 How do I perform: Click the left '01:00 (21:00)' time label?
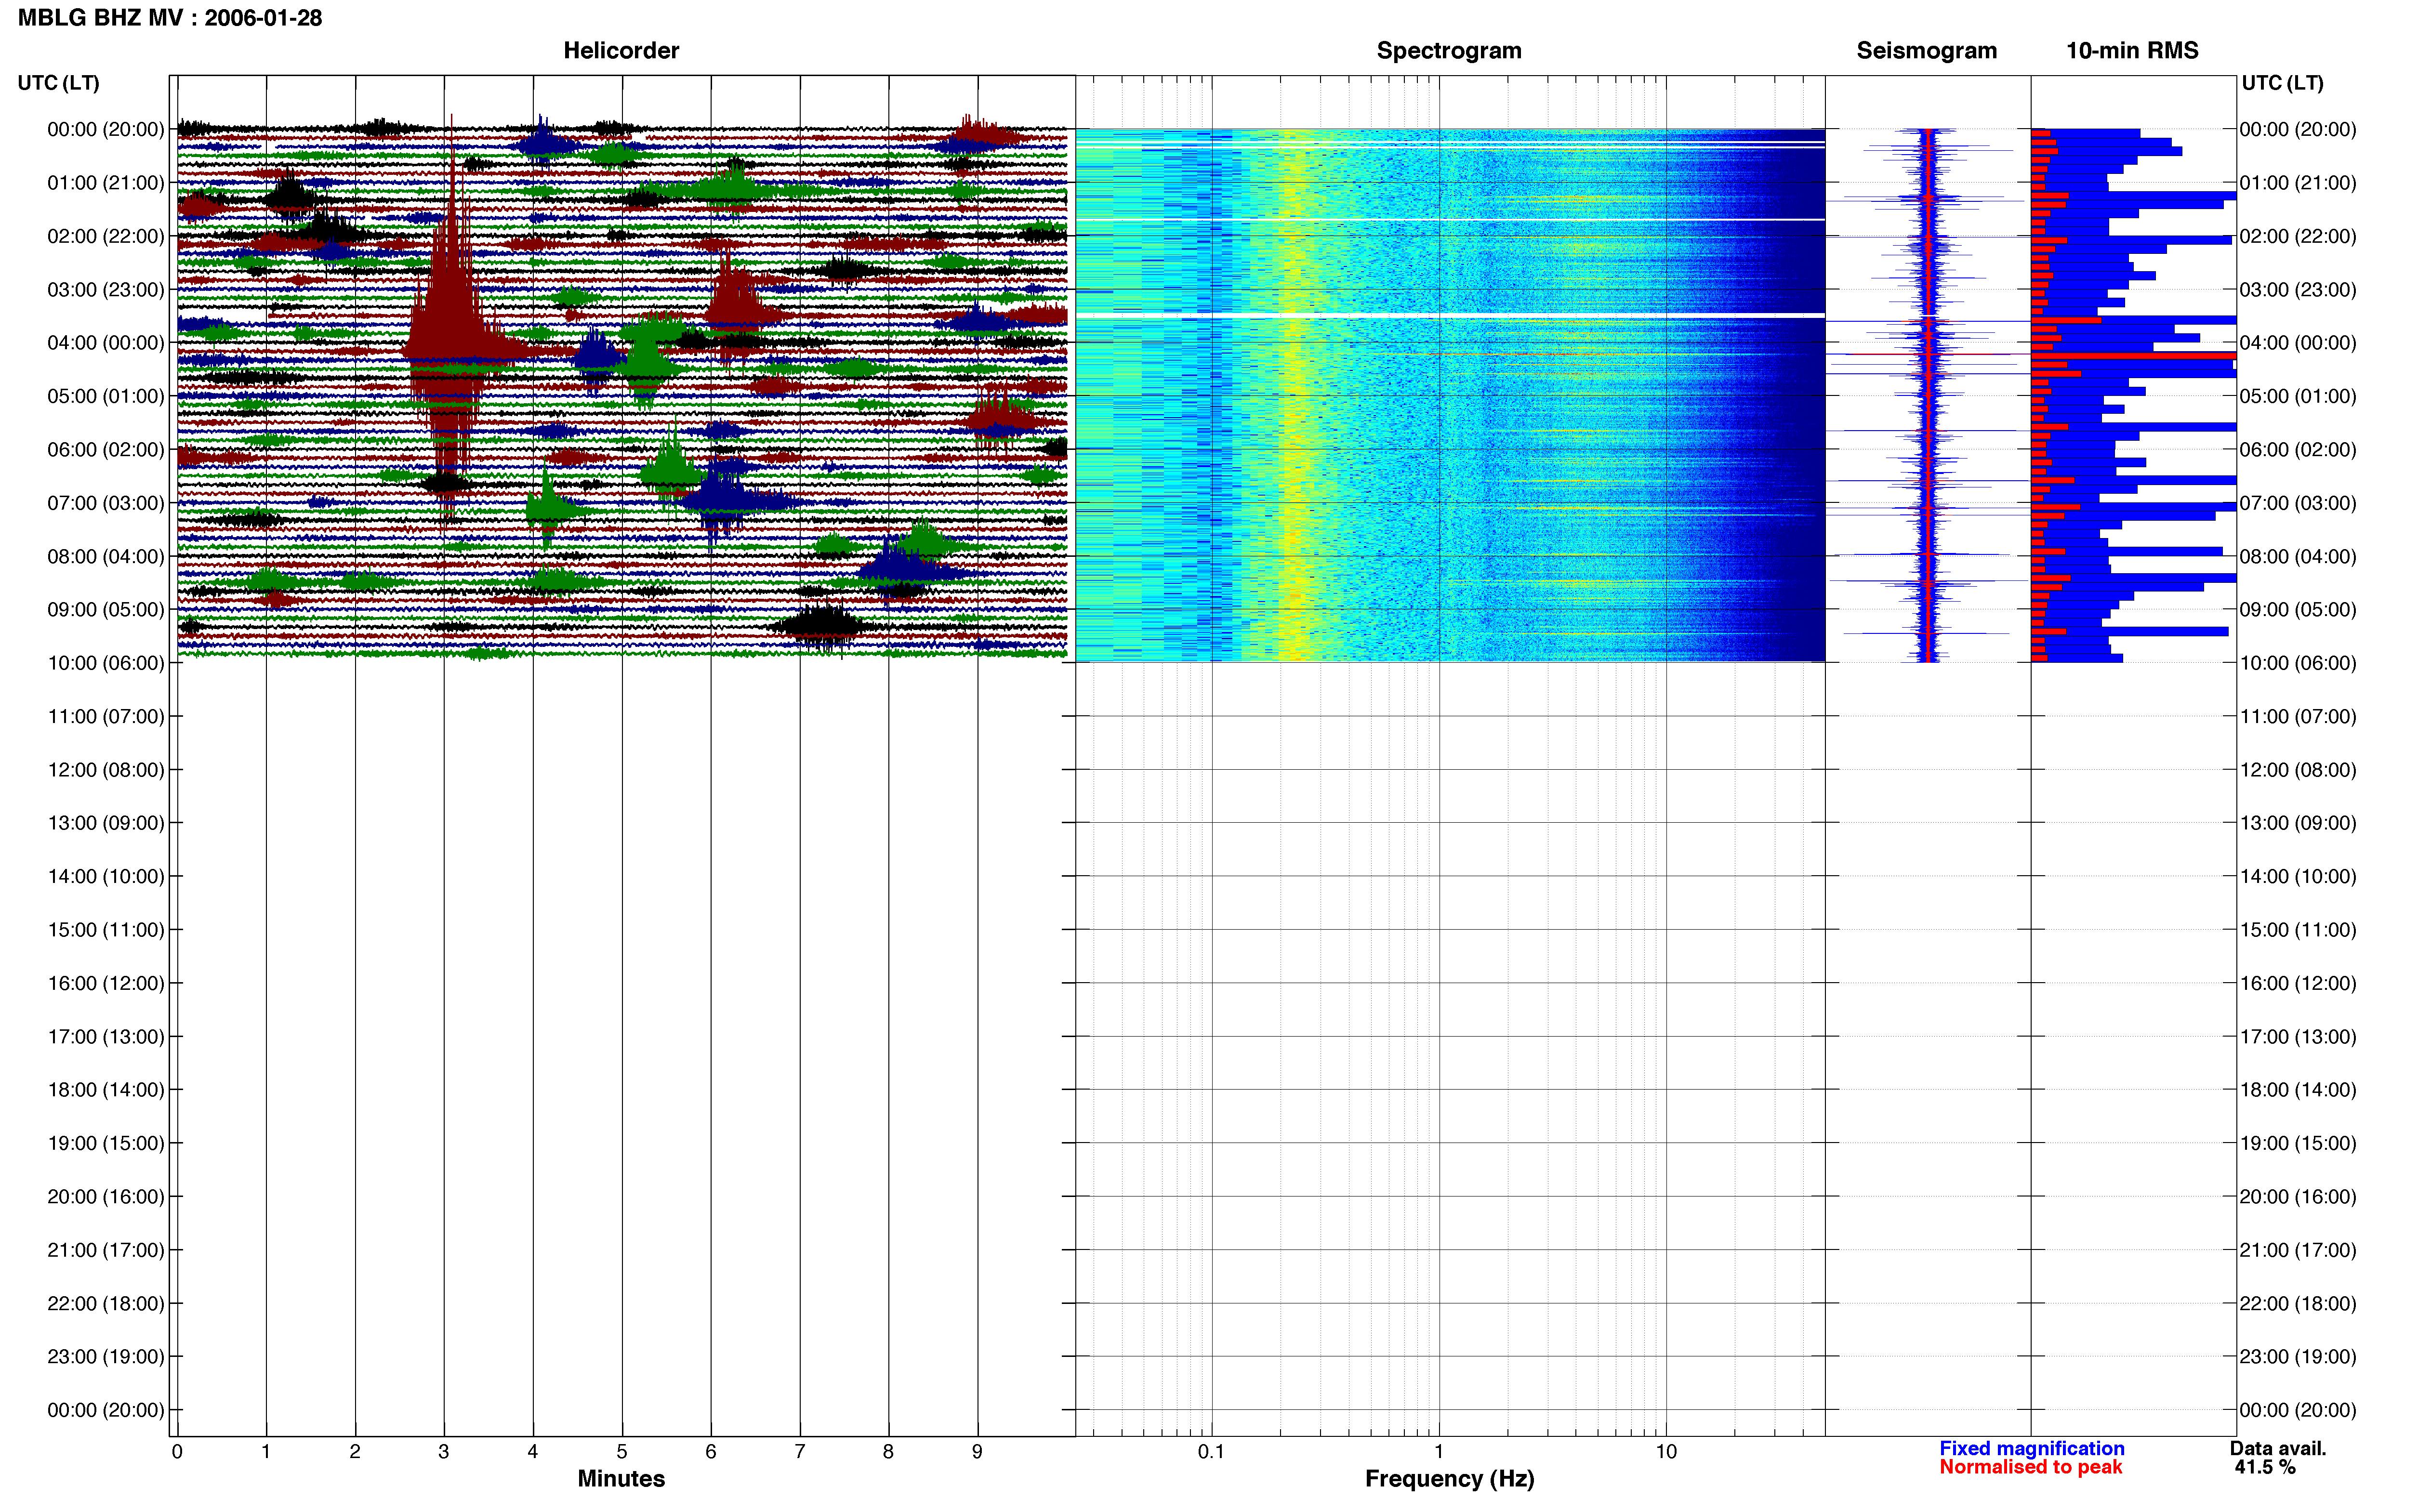(x=106, y=183)
